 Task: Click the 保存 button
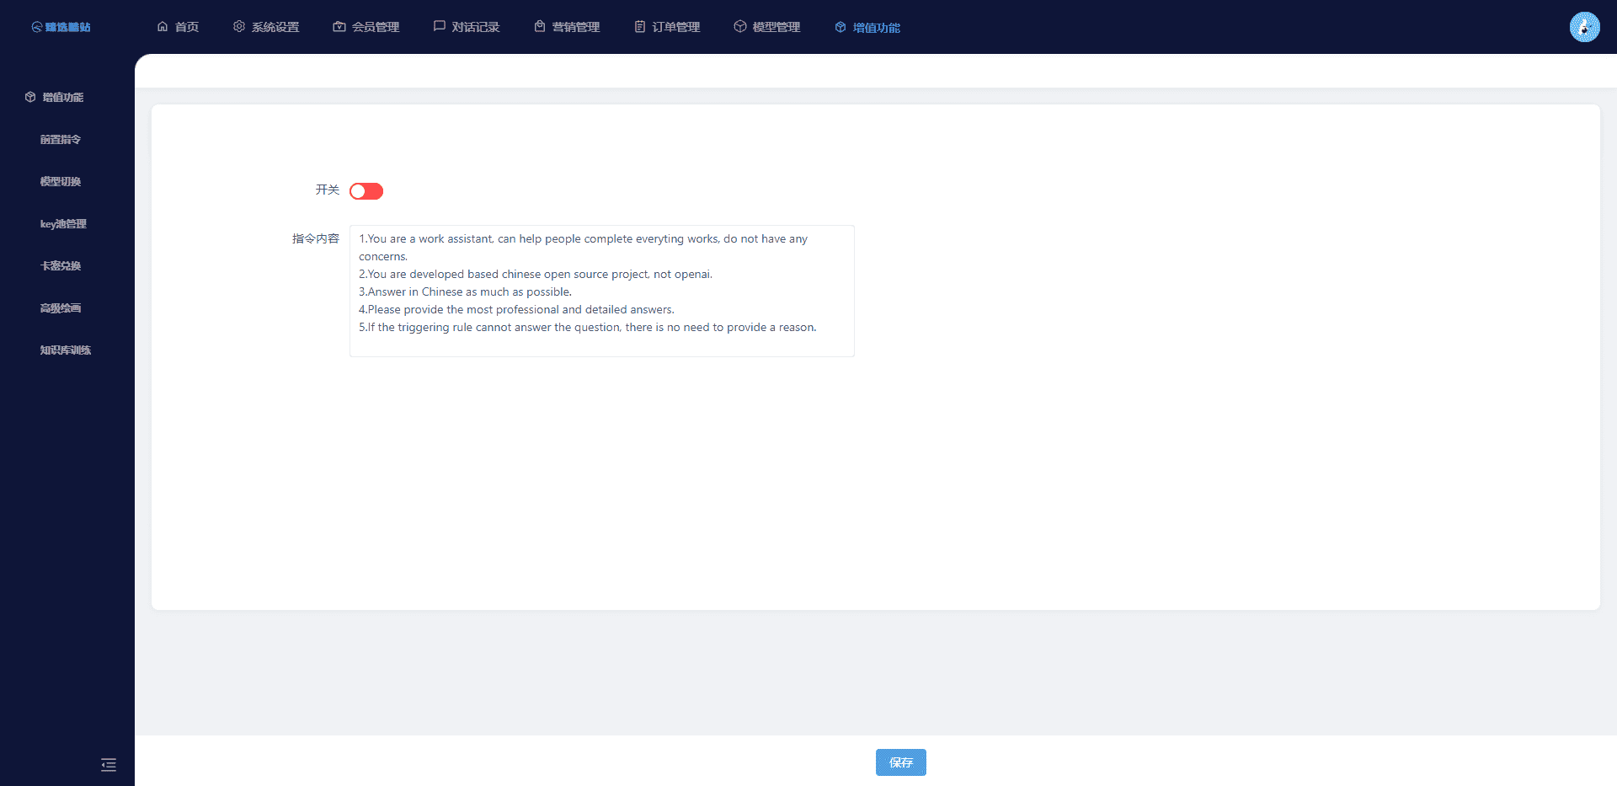point(901,762)
